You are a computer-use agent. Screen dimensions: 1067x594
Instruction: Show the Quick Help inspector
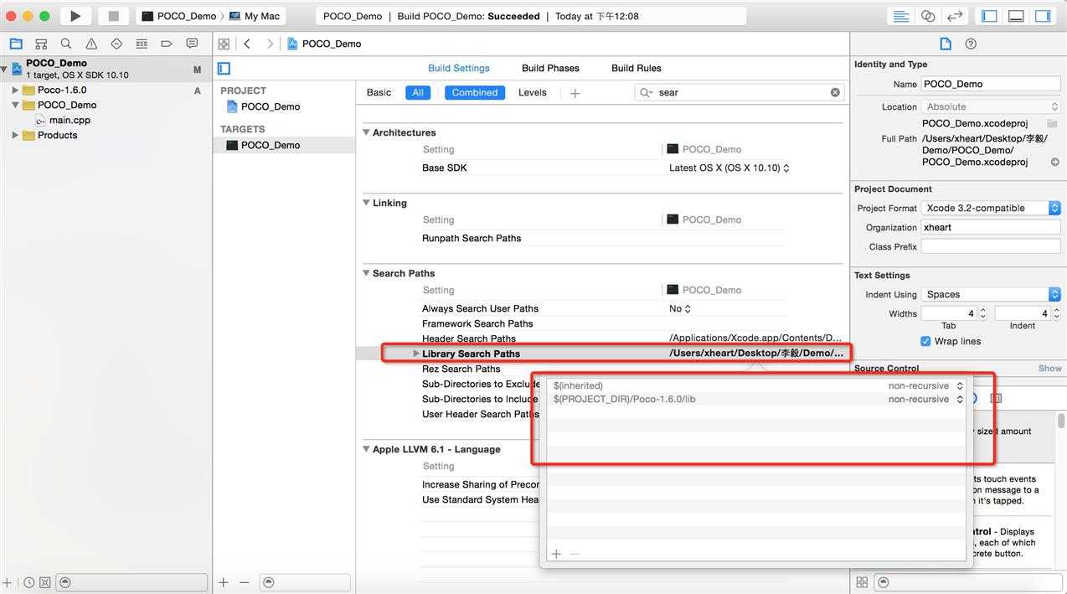pos(971,44)
